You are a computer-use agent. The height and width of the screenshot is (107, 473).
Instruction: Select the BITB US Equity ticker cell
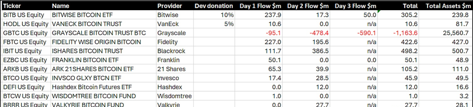tap(24, 15)
